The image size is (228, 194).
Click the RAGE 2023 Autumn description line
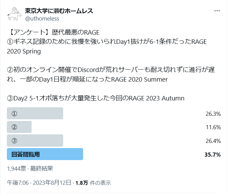[96, 98]
